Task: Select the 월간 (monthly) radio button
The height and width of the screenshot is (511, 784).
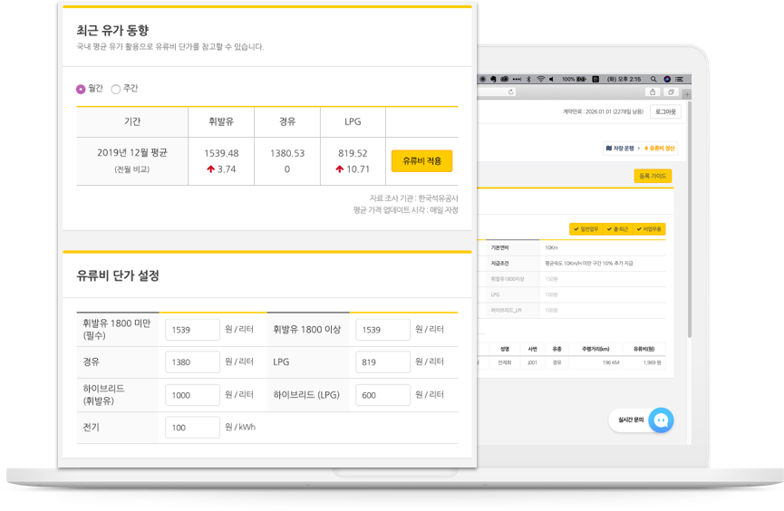Action: click(81, 89)
